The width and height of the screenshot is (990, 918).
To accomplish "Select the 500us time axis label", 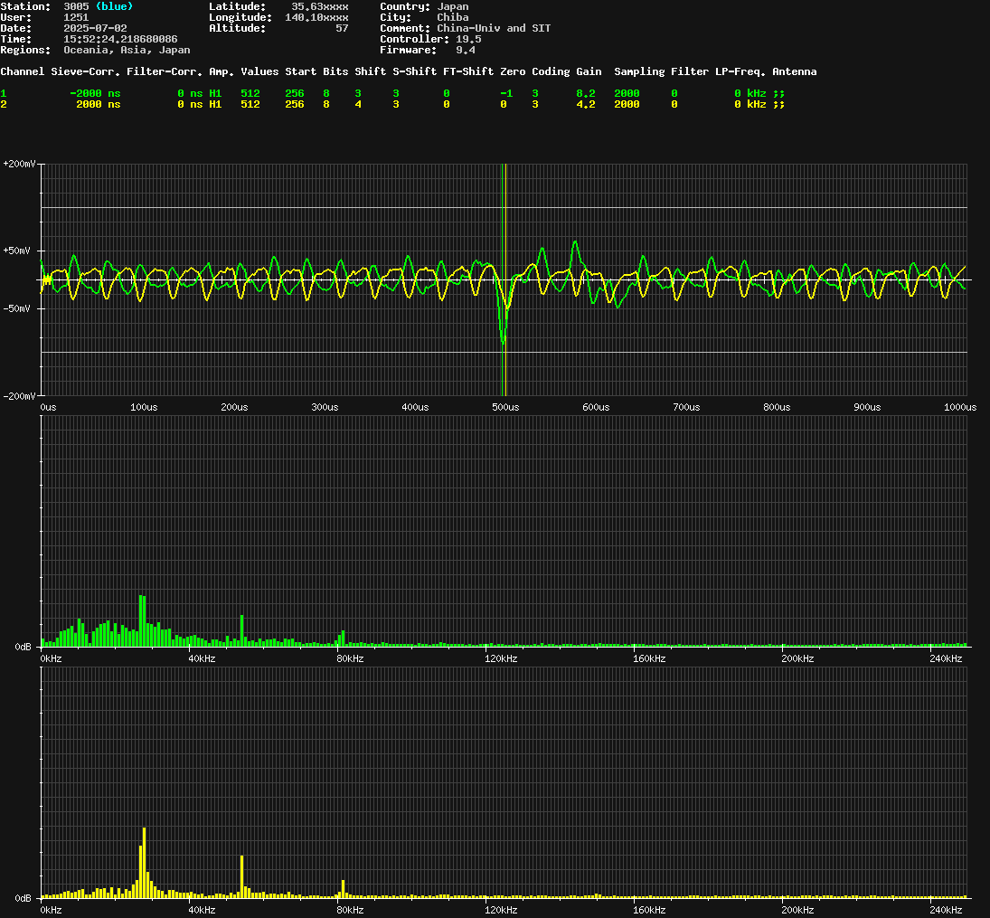I will pos(505,408).
